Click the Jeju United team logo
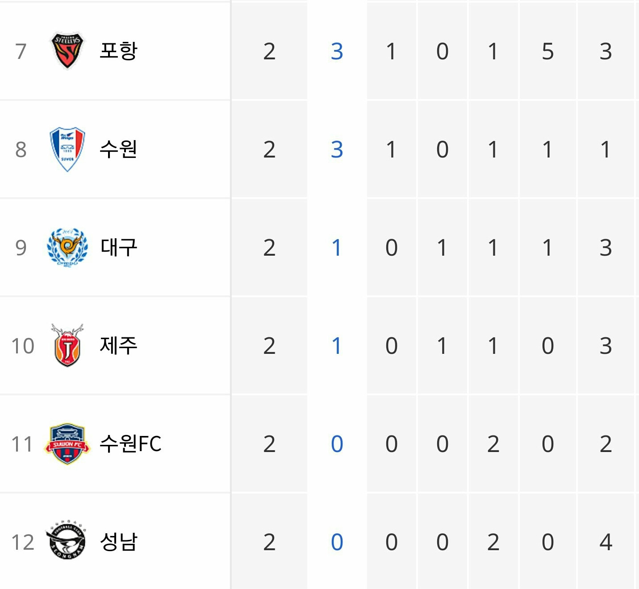 [67, 345]
